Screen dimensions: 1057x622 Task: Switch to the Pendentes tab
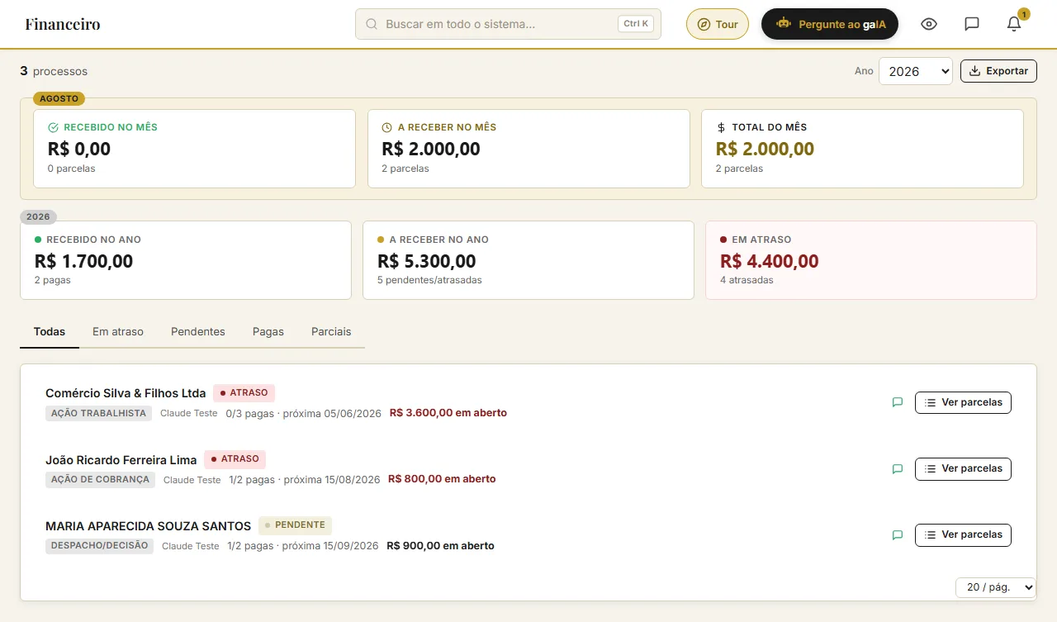(x=198, y=331)
